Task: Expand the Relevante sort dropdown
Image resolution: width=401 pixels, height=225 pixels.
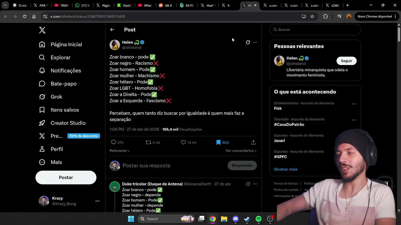Action: point(120,151)
